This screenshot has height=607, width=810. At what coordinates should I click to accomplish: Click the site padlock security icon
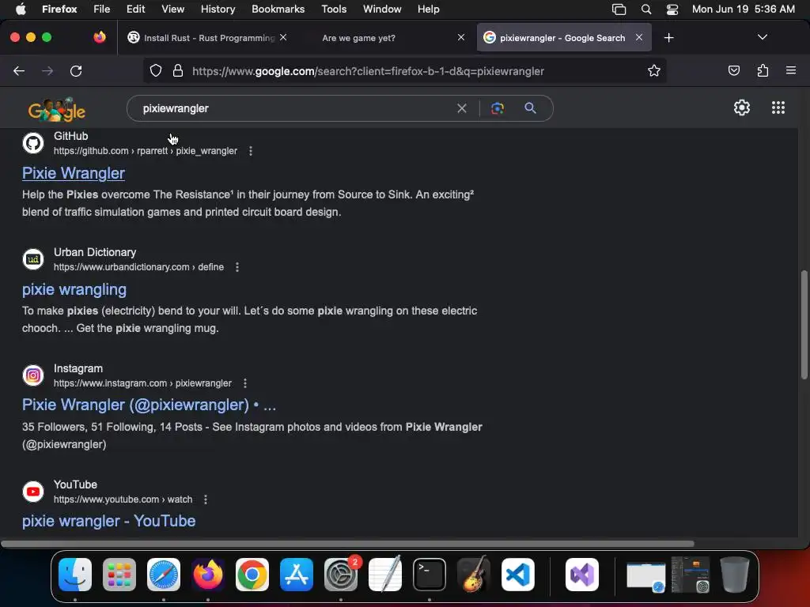(x=178, y=70)
